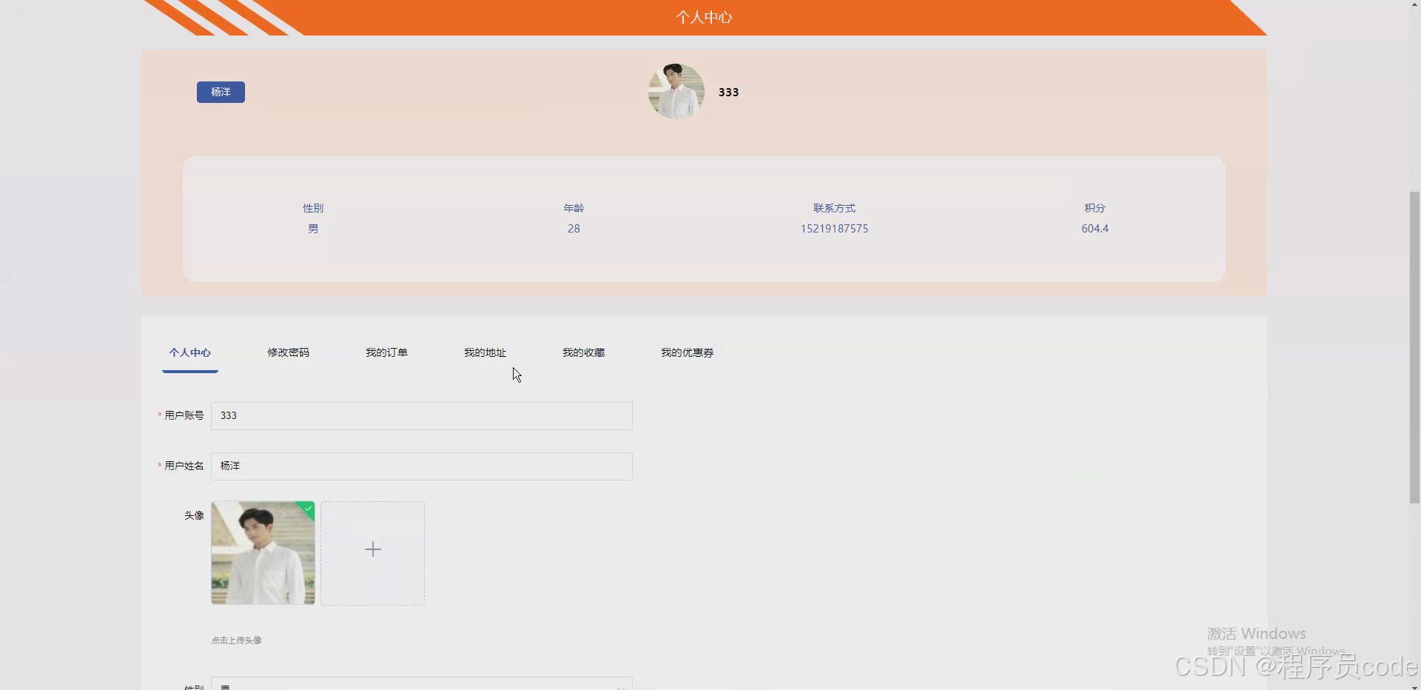Switch to the 修改密码 tab
1421x690 pixels.
288,352
